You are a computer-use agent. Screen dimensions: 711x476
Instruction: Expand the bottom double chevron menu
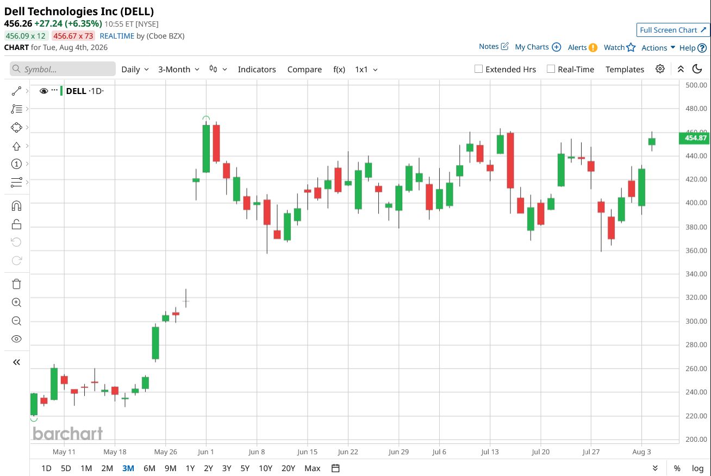pyautogui.click(x=655, y=468)
